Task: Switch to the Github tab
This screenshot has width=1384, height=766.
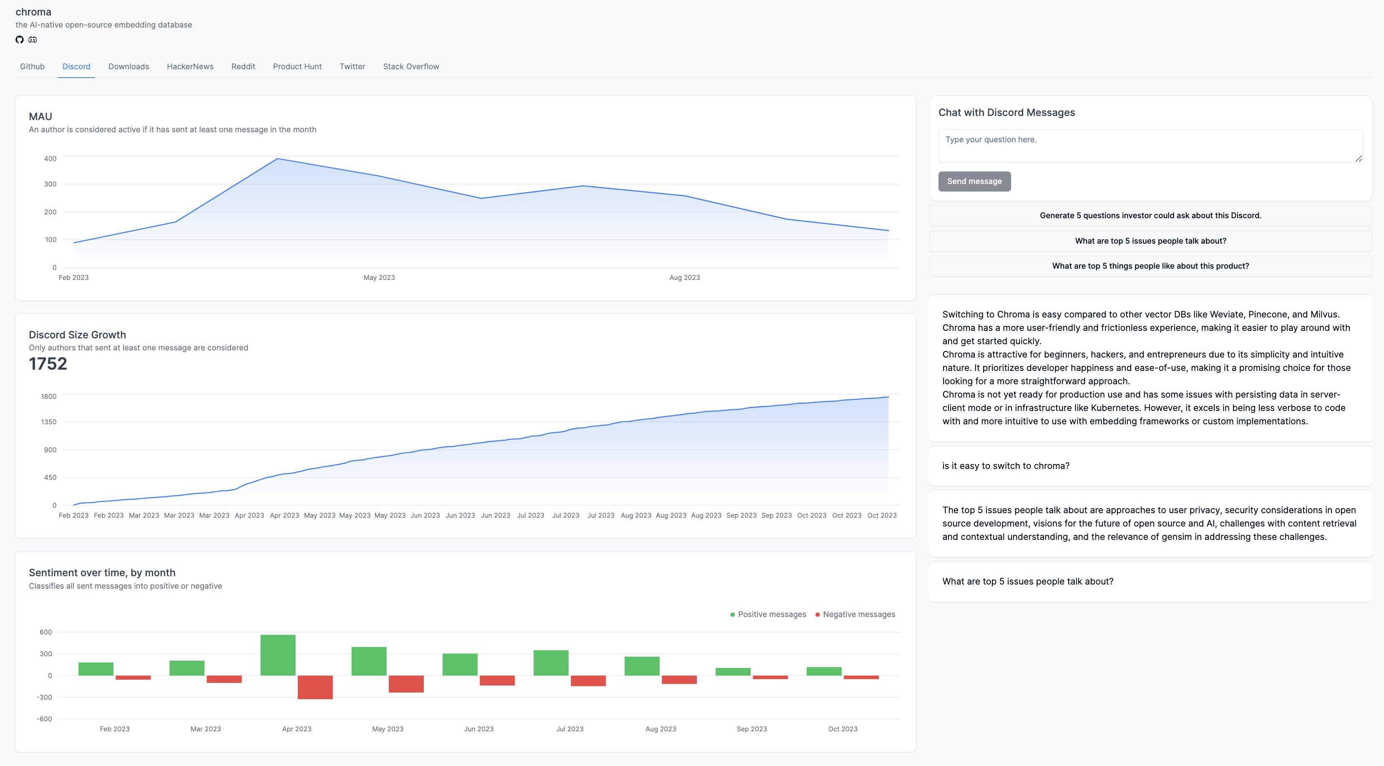Action: tap(32, 67)
